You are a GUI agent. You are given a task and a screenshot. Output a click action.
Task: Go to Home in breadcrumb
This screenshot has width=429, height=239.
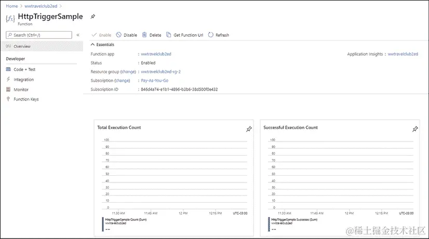12,6
